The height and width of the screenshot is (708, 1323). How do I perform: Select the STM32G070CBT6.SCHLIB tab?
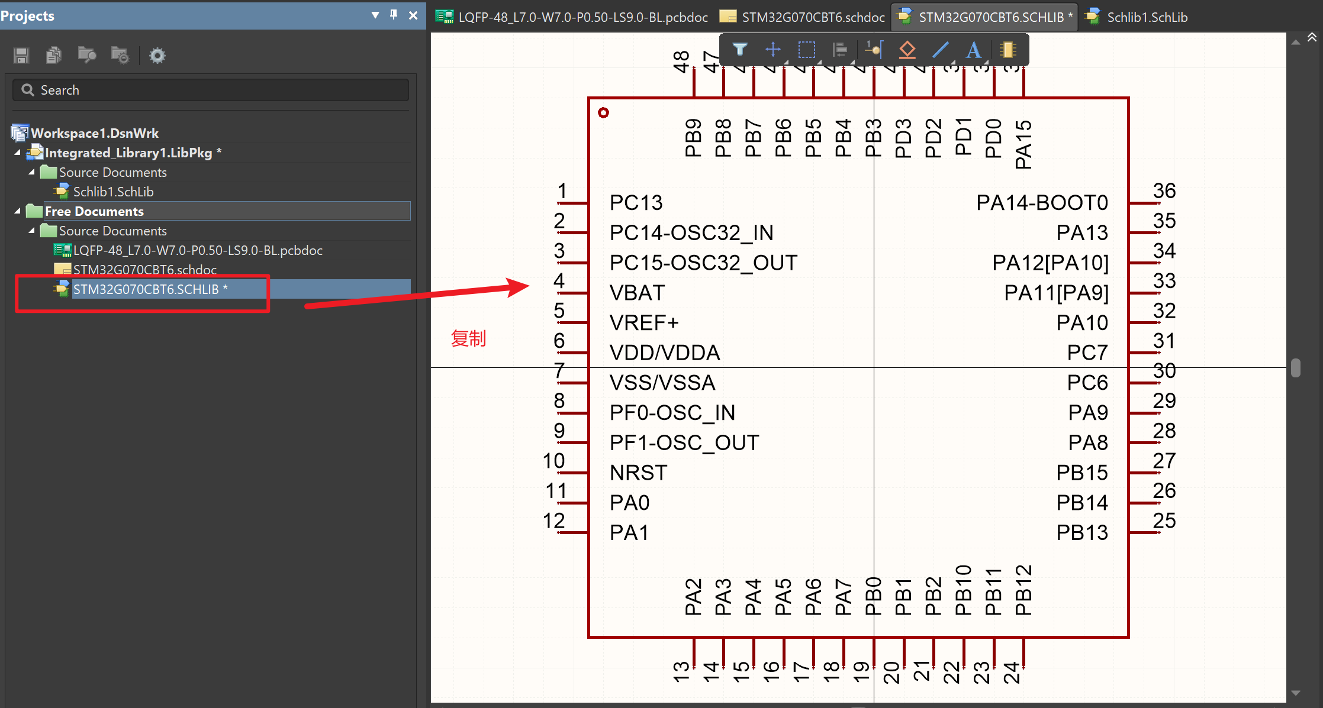[985, 17]
